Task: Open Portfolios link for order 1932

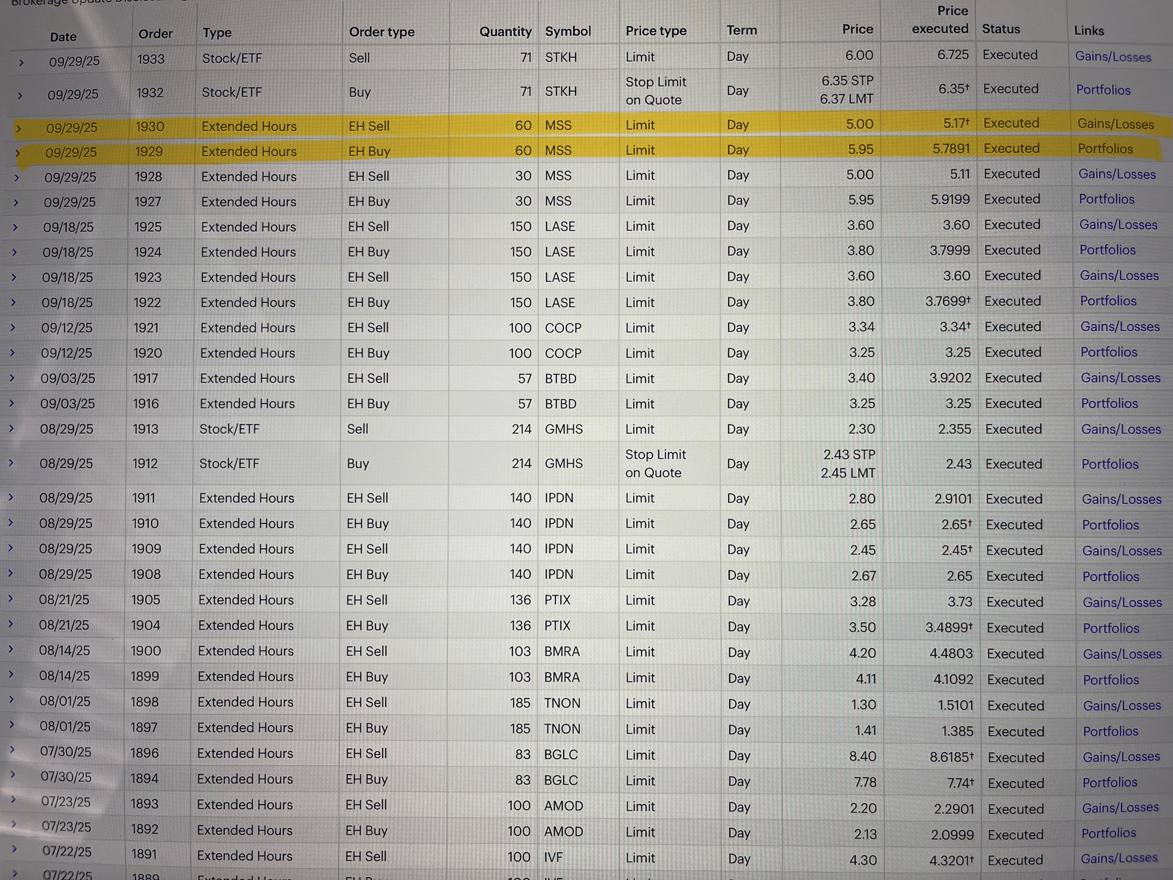Action: pyautogui.click(x=1103, y=90)
